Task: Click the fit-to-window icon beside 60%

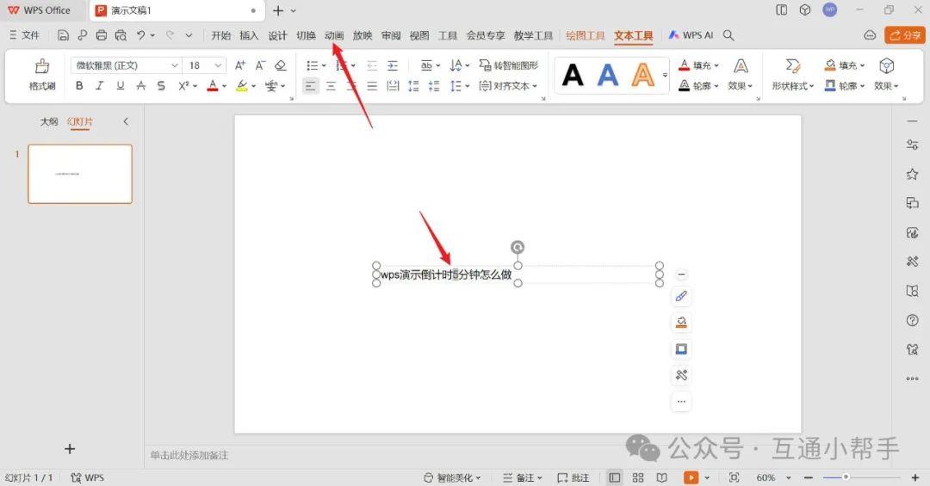Action: coord(734,477)
